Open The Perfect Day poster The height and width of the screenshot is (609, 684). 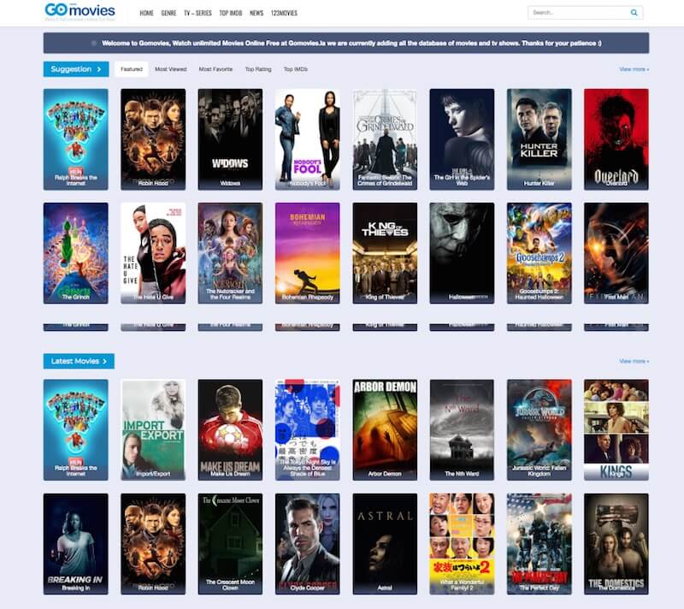tap(540, 544)
